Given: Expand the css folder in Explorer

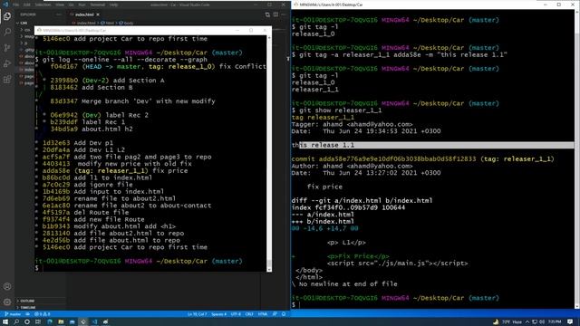Looking at the screenshot, I should [26, 30].
